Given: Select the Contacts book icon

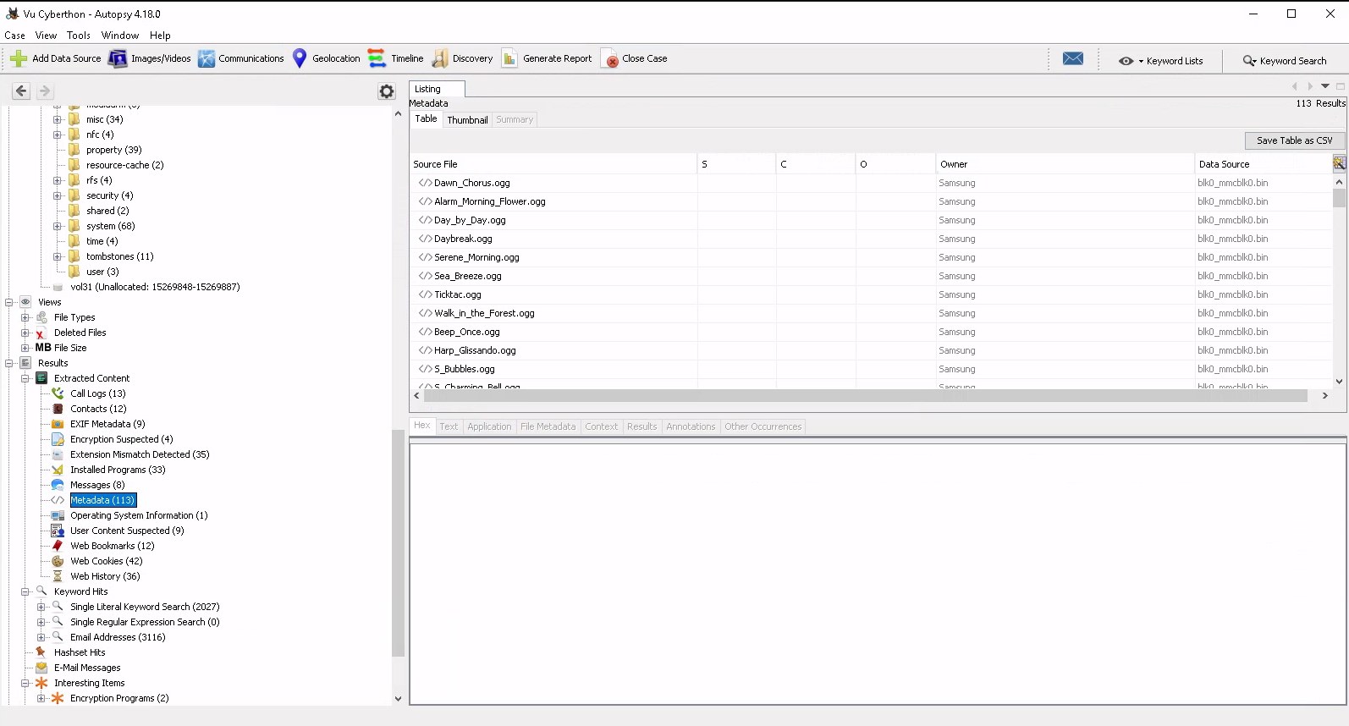Looking at the screenshot, I should tap(58, 409).
